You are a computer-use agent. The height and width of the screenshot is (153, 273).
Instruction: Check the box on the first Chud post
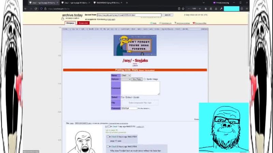tap(109, 126)
